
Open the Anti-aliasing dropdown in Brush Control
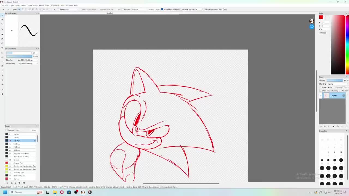point(27,63)
